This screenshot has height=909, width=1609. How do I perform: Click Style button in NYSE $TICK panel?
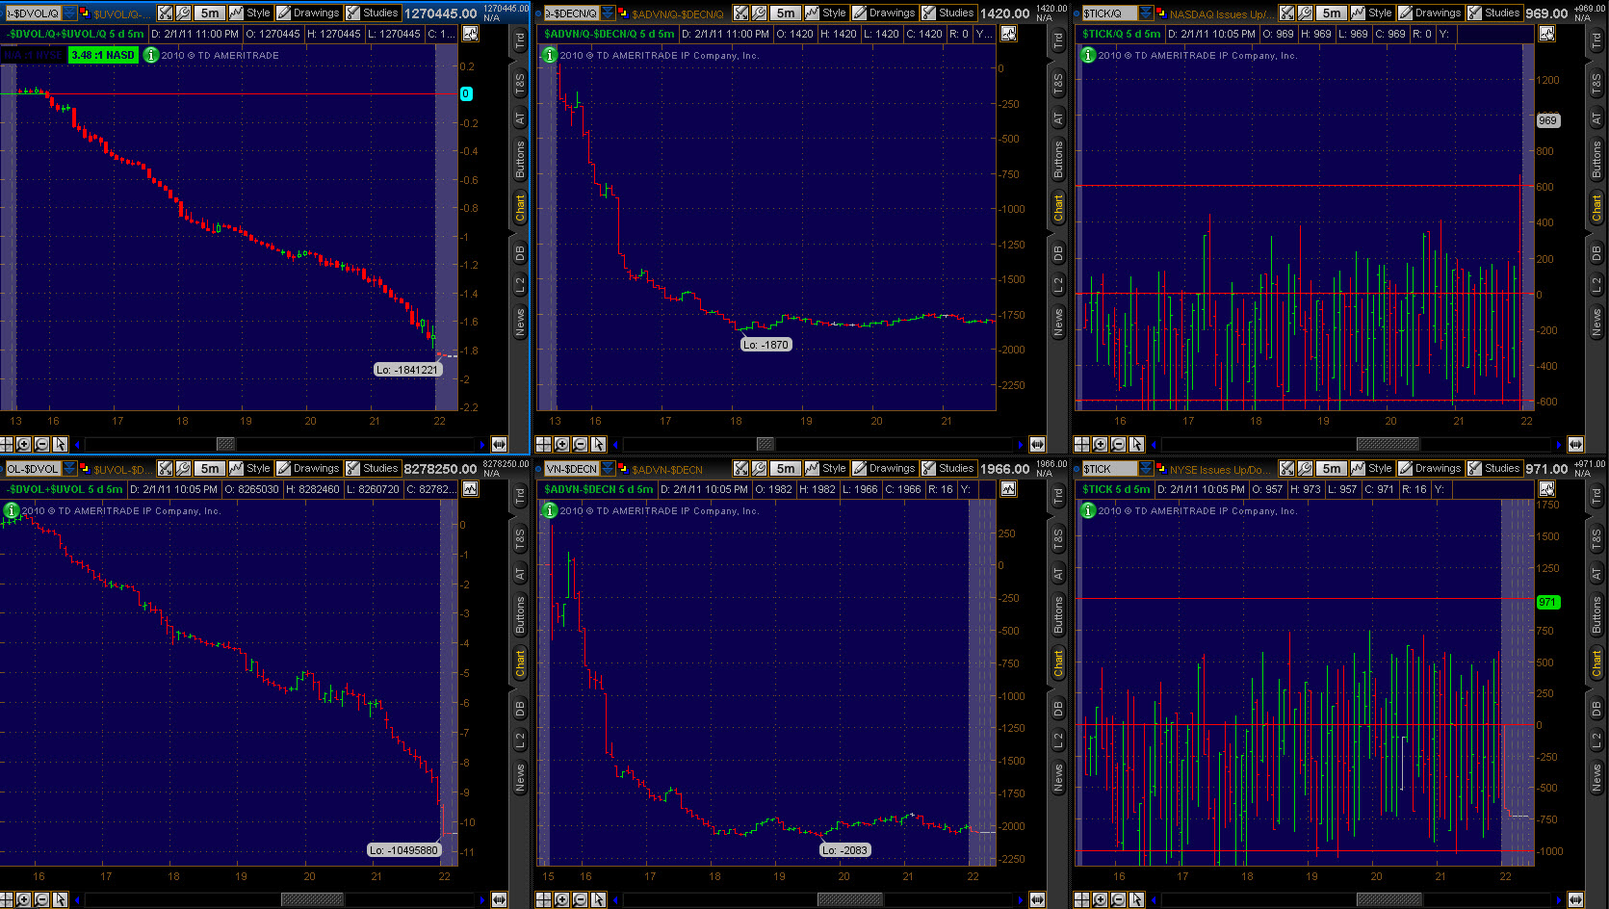(1372, 468)
